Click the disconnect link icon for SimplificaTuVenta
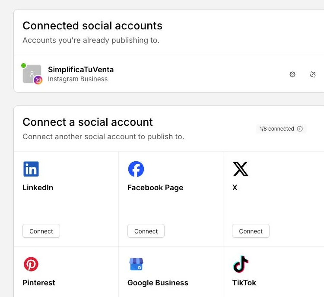 click(x=313, y=74)
